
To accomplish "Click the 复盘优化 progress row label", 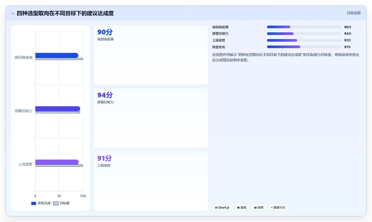I will [x=219, y=47].
